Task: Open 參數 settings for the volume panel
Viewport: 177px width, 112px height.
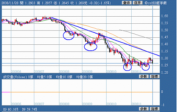Action: 144,76
